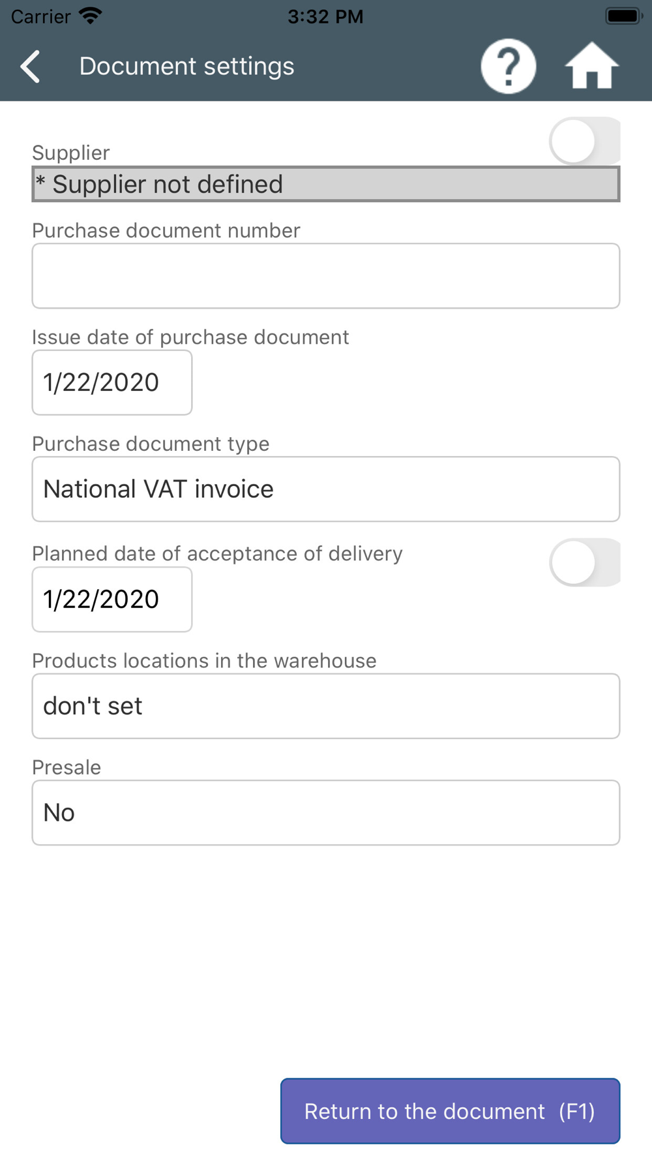This screenshot has height=1160, width=652.
Task: Tap the Carrier text in the status bar
Action: pyautogui.click(x=40, y=16)
